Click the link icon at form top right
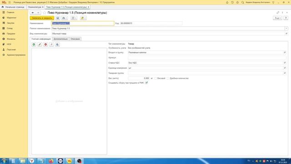Image resolution: width=291 pixels, height=164 pixels. tap(278, 13)
